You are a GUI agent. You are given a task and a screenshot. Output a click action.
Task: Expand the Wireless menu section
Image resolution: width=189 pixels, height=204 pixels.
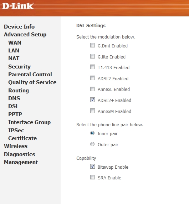pyautogui.click(x=16, y=146)
